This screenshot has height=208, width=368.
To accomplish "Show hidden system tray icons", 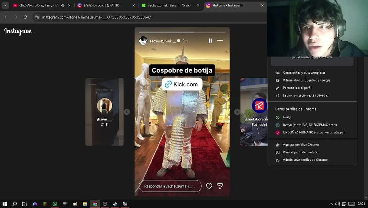I will point(331,204).
